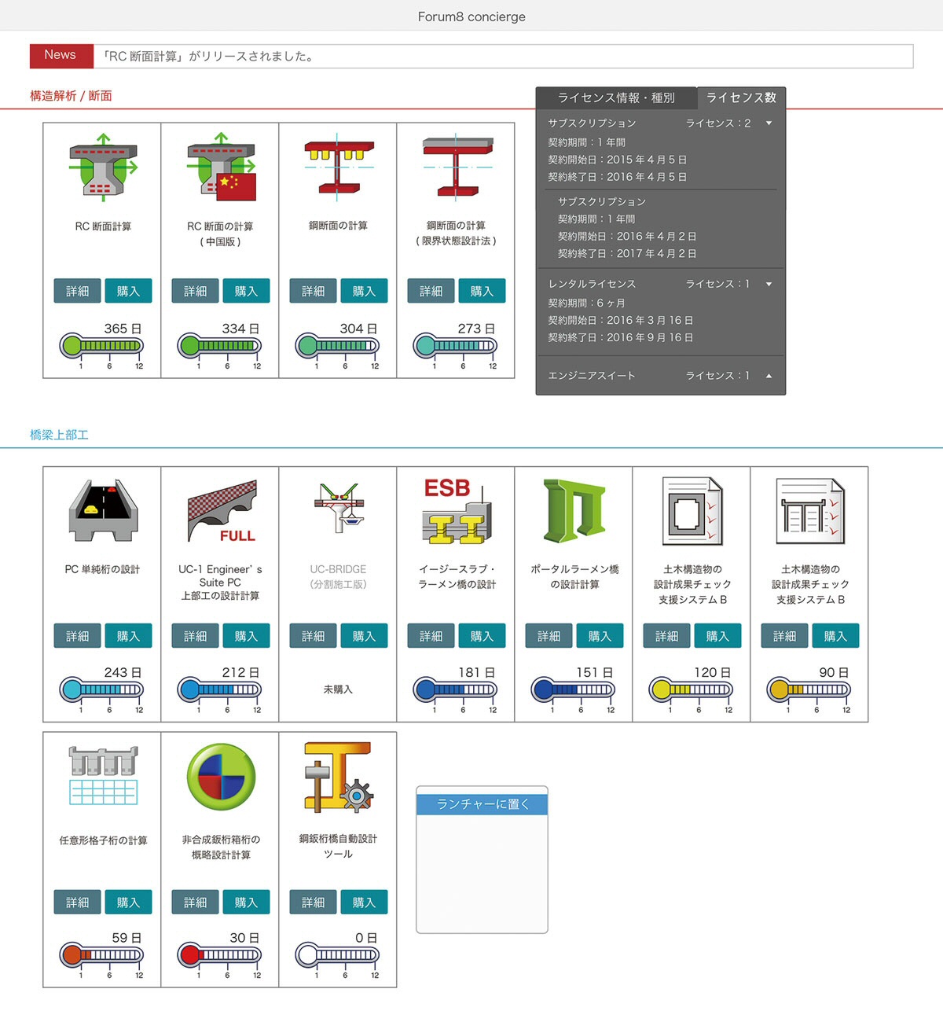This screenshot has width=943, height=1022.
Task: Click the 鋼断面の計算 (限界状態設計法) icon
Action: coord(457,167)
